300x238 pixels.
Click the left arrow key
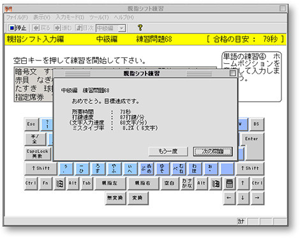[x=229, y=198]
